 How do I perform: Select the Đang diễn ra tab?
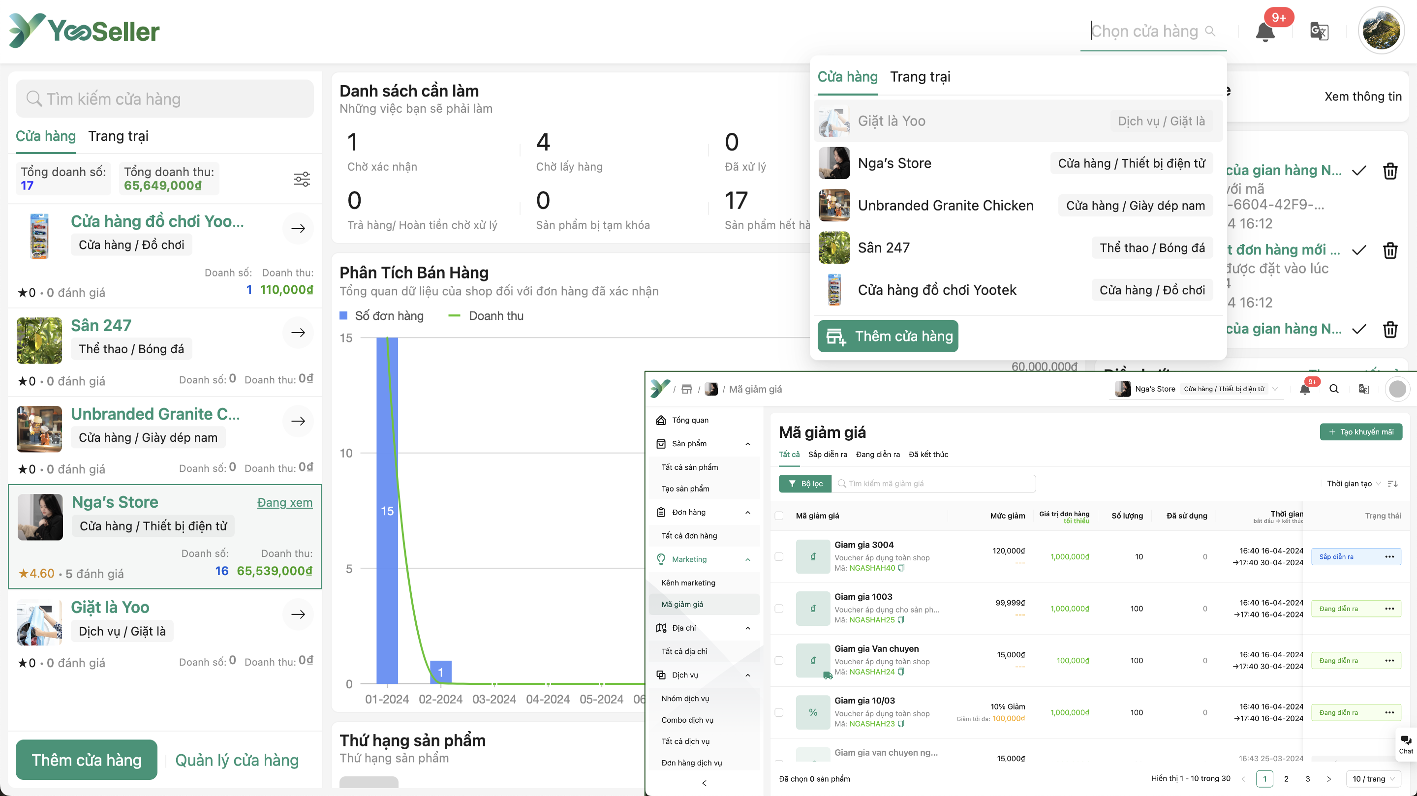tap(877, 455)
